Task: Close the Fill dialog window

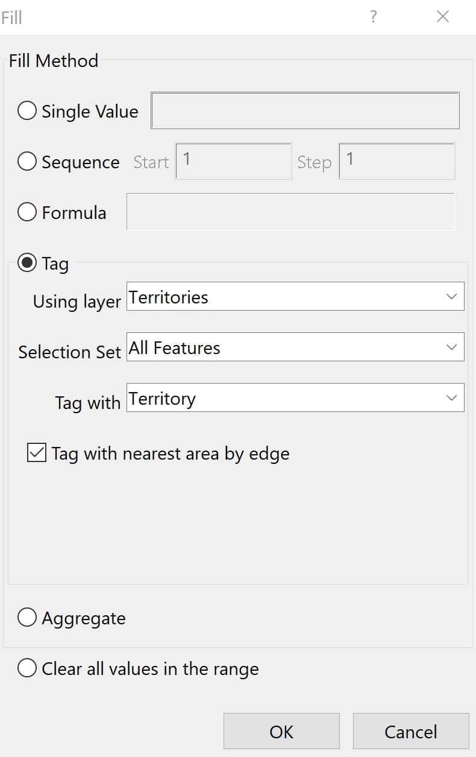Action: [443, 17]
